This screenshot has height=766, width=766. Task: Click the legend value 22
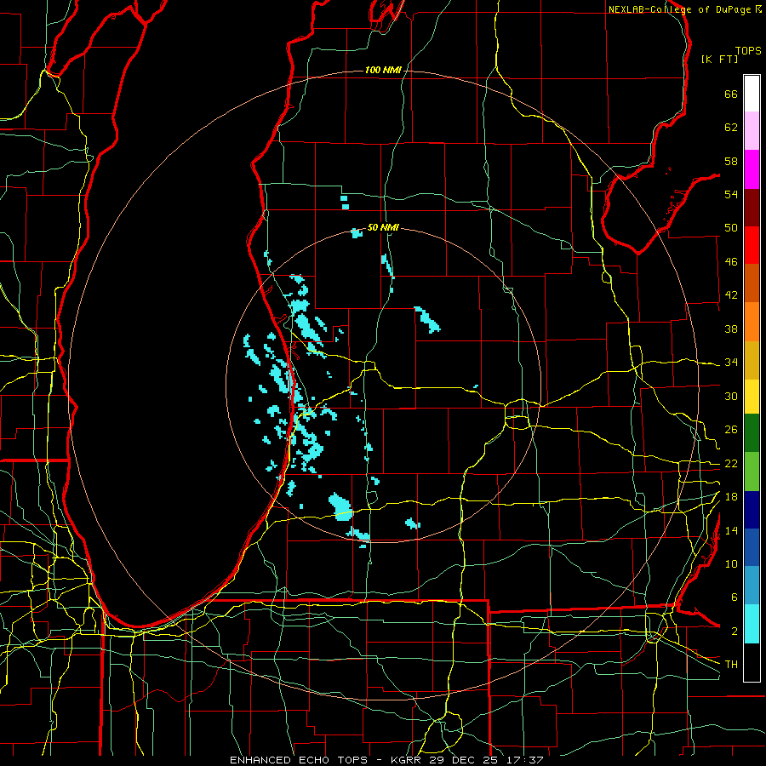(731, 464)
